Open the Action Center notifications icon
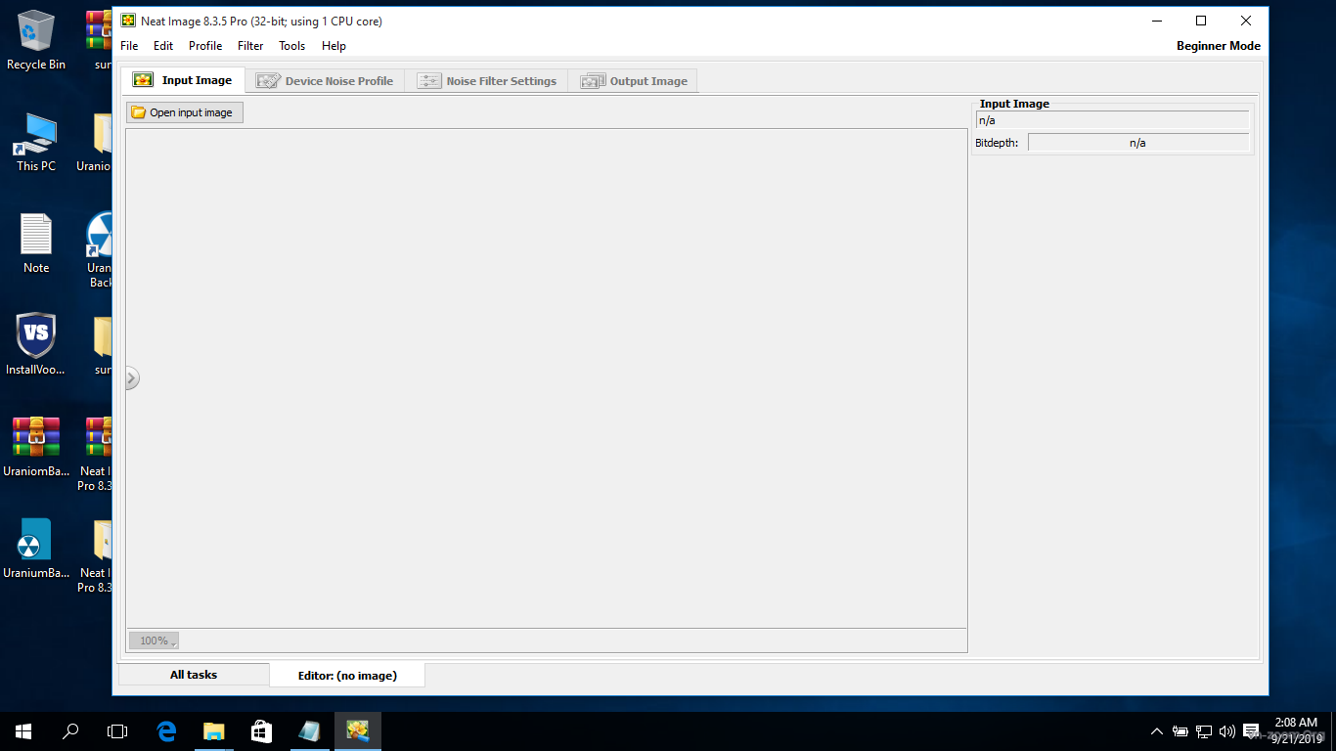The height and width of the screenshot is (751, 1336). (1251, 731)
